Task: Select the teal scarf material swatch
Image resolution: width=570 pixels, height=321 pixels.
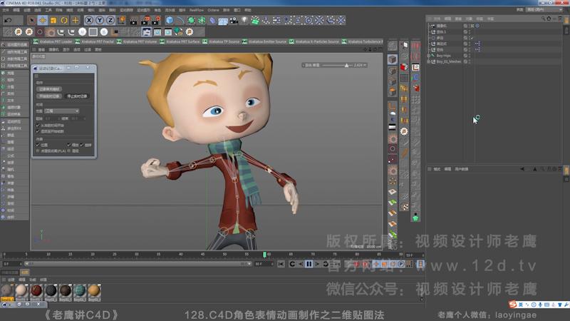Action: click(x=80, y=291)
